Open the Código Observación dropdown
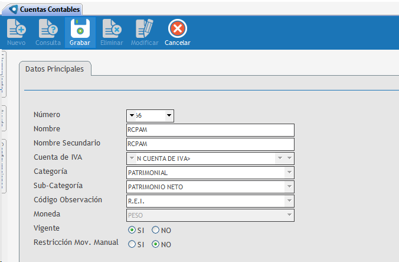The image size is (399, 262). click(289, 201)
